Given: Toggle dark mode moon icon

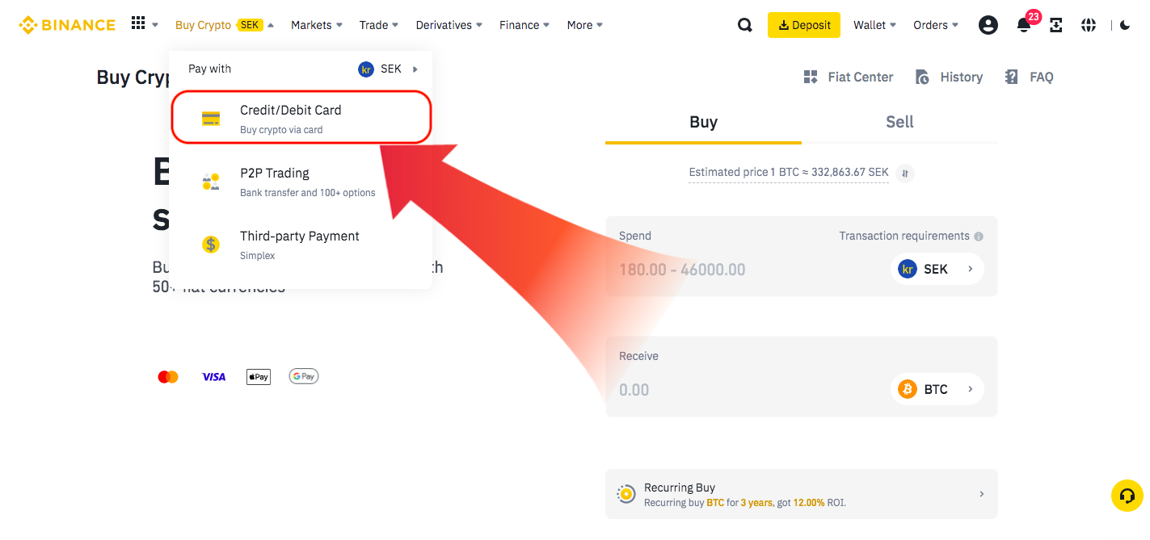Looking at the screenshot, I should pos(1125,25).
